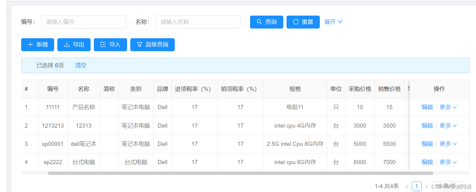476x192 pixels.
Task: Click 清空 to clear the selection
Action: point(81,65)
